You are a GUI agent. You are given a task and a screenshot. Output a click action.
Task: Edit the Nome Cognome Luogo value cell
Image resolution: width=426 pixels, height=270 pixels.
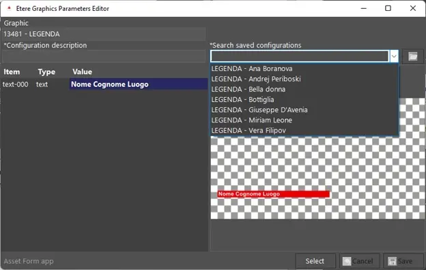click(139, 84)
